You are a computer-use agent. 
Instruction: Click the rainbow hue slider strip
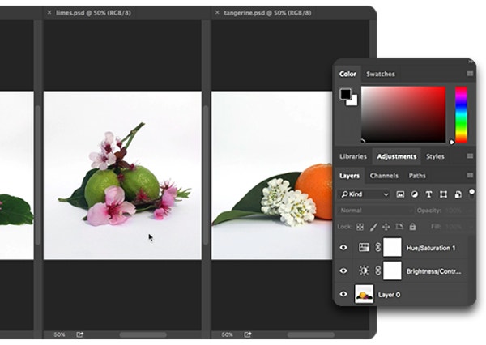[x=461, y=114]
